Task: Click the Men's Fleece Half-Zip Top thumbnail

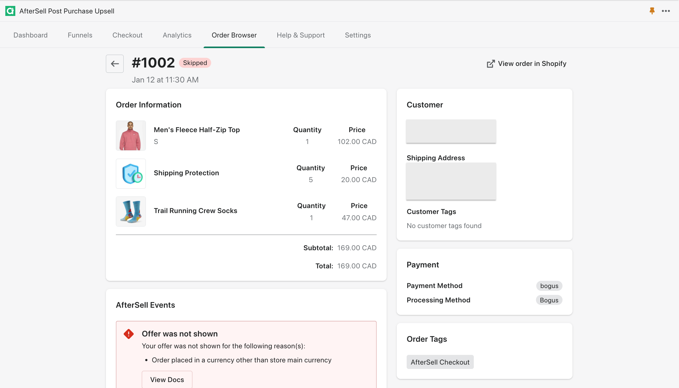Action: click(131, 136)
